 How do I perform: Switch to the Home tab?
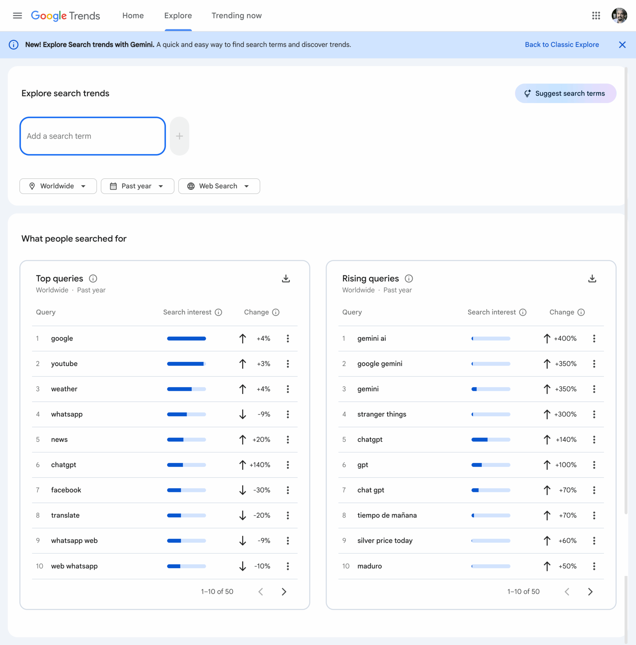coord(133,15)
